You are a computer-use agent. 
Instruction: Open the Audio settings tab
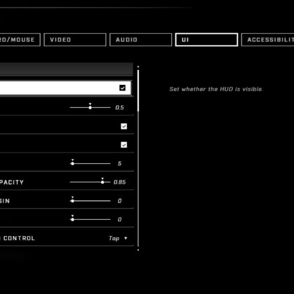click(141, 40)
